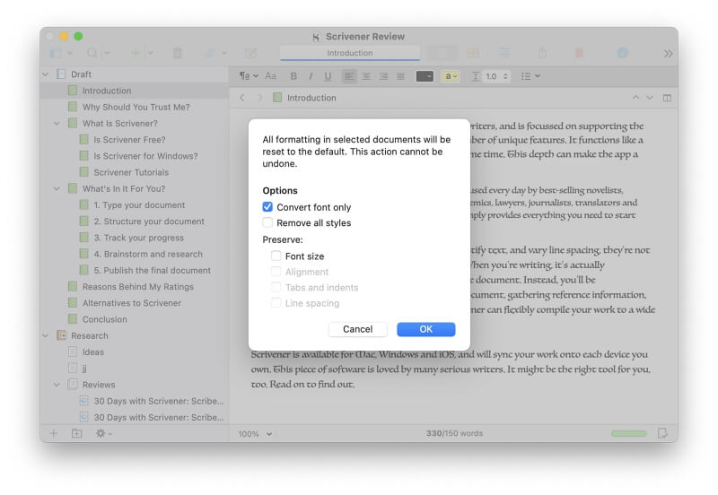The height and width of the screenshot is (495, 718).
Task: Go to next document arrow
Action: (x=650, y=98)
